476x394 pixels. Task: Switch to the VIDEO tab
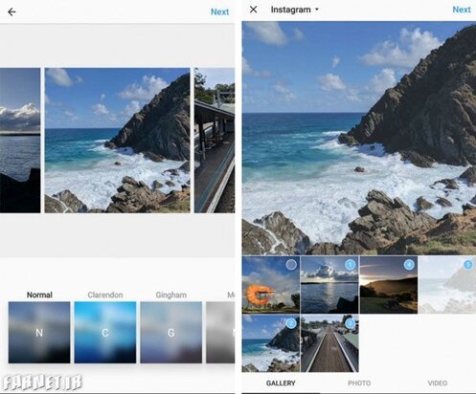click(438, 383)
